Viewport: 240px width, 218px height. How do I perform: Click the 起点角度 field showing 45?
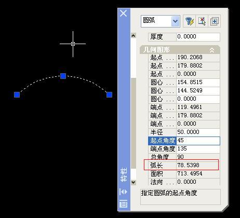tap(198, 141)
